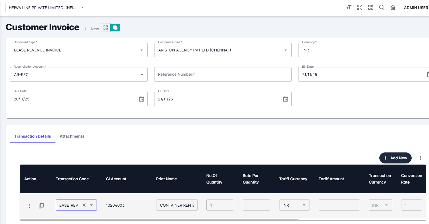Click the Add New button
This screenshot has width=429, height=224.
(x=395, y=158)
